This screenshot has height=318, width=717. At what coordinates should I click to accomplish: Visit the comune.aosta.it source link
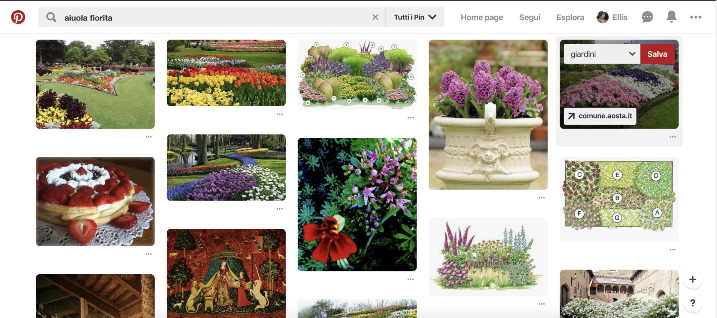click(600, 116)
